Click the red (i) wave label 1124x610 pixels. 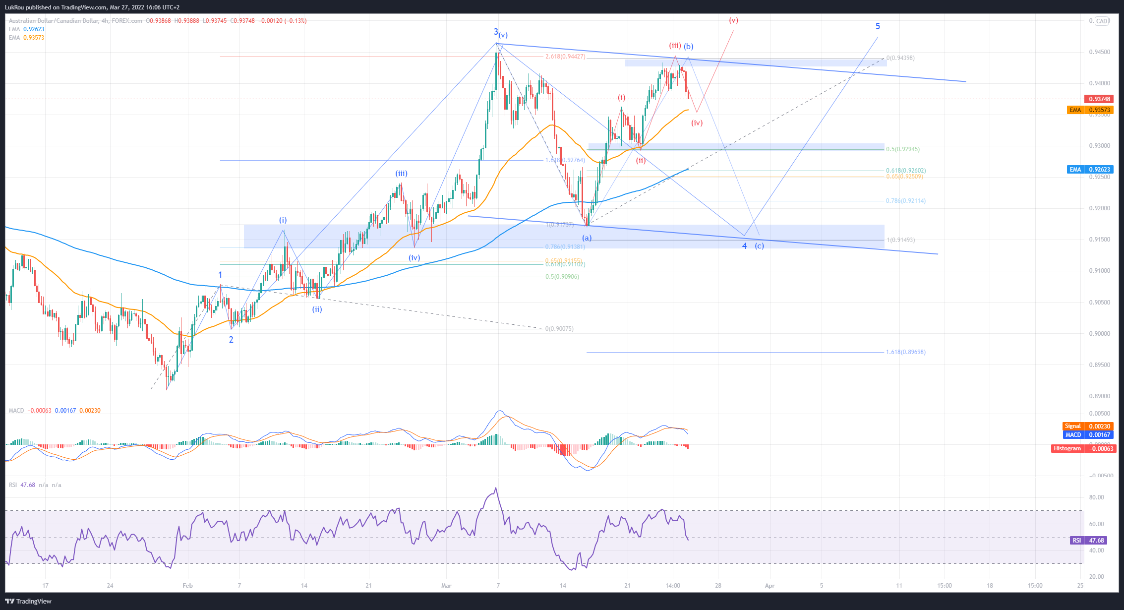(x=621, y=98)
